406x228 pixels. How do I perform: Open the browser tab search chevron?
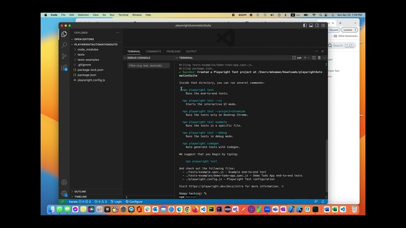click(355, 23)
